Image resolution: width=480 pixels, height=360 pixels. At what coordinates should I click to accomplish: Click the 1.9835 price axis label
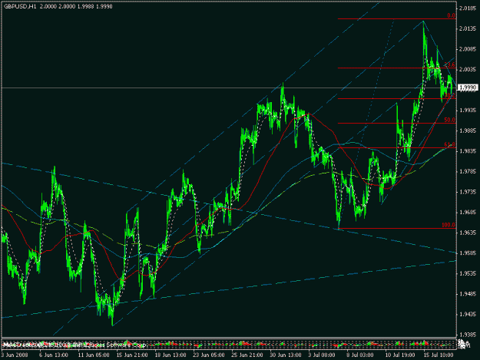click(468, 151)
